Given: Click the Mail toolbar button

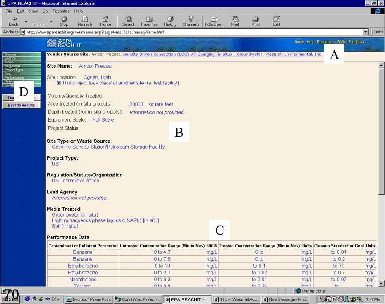Looking at the screenshot, I should [x=235, y=22].
